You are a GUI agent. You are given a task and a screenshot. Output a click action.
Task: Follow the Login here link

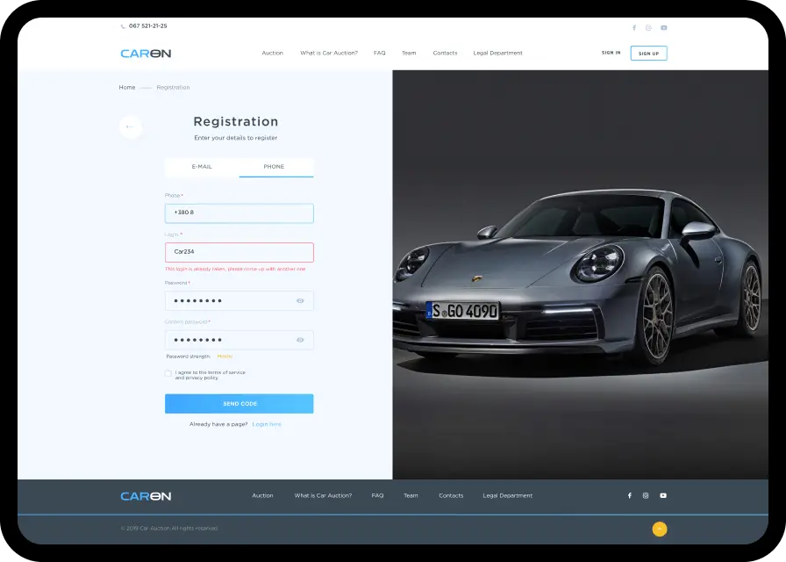point(267,424)
